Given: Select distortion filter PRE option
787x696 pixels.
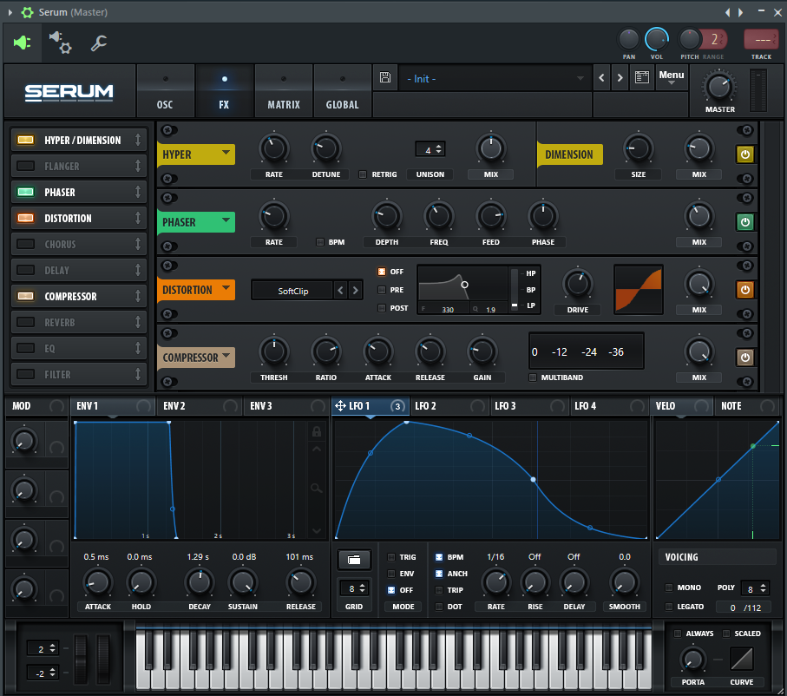Looking at the screenshot, I should click(x=382, y=290).
